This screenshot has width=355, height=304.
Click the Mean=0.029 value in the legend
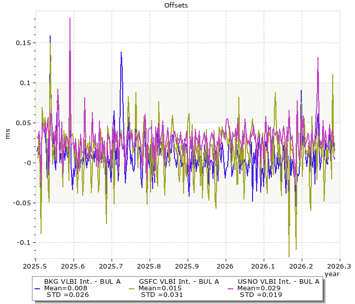(259, 288)
